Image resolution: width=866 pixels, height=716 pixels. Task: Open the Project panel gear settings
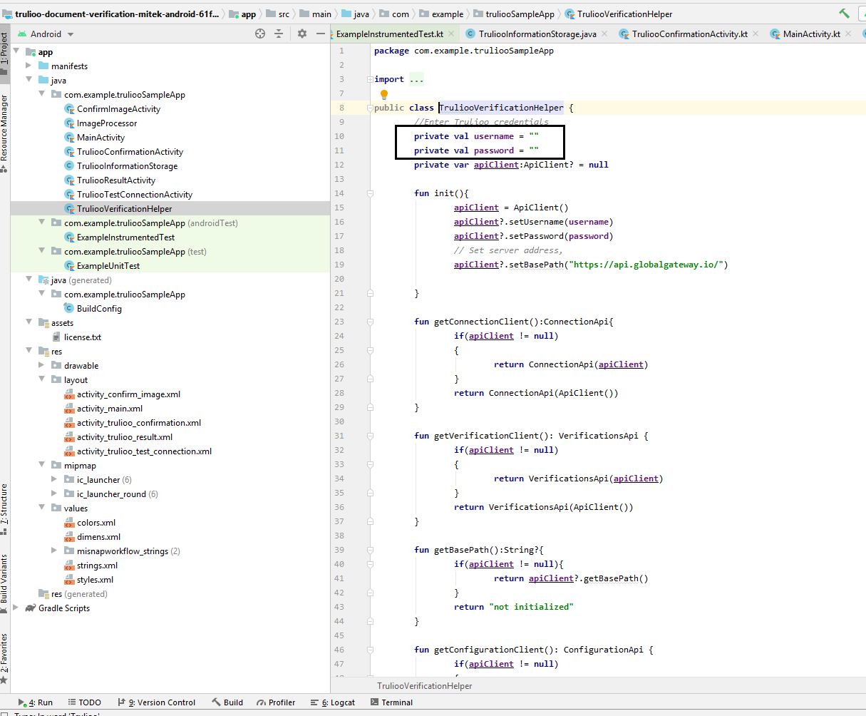tap(302, 34)
